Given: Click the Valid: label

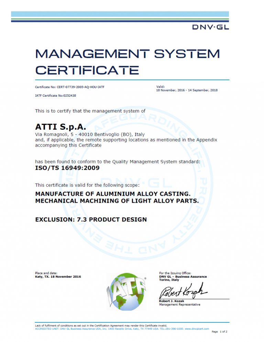Looking at the screenshot, I should (x=161, y=87).
